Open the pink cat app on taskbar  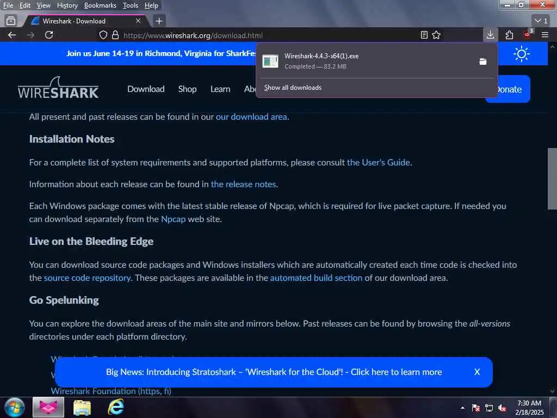pos(48,407)
